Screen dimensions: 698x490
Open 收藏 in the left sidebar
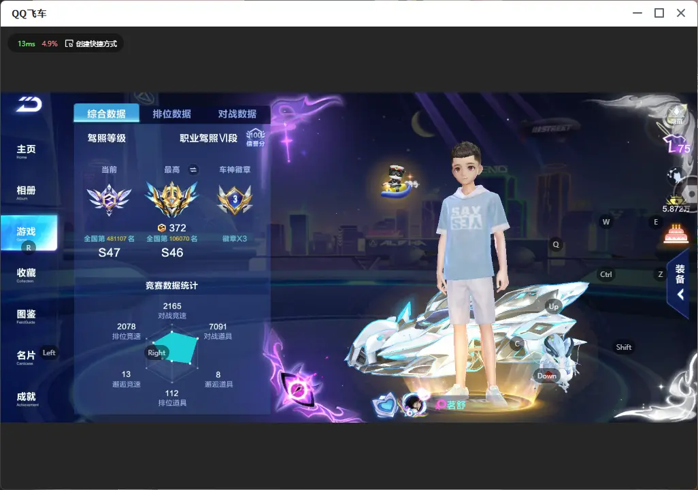coord(27,274)
